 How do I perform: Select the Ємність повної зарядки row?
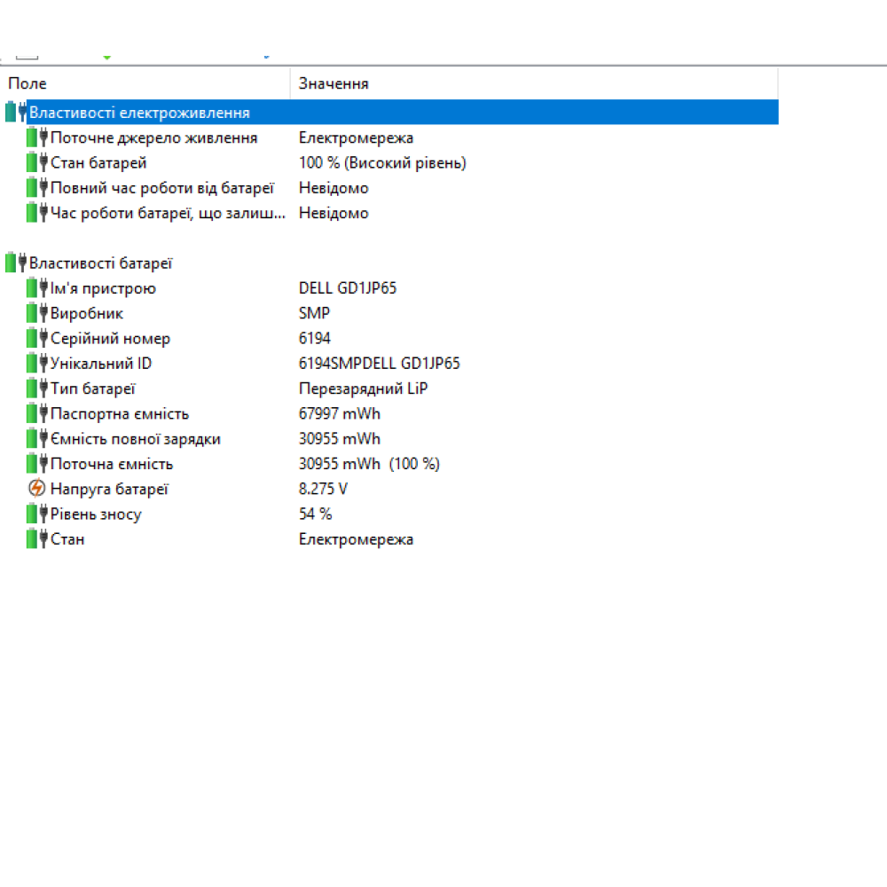point(136,439)
